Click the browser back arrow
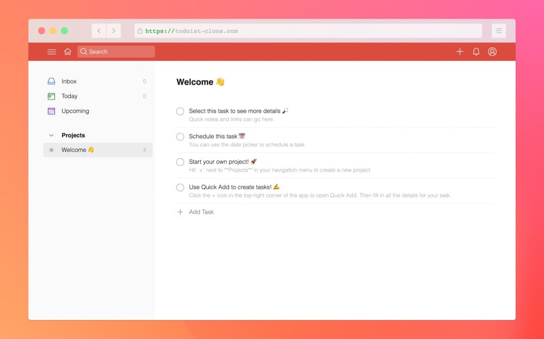Screen dimensions: 544x339 (x=98, y=30)
